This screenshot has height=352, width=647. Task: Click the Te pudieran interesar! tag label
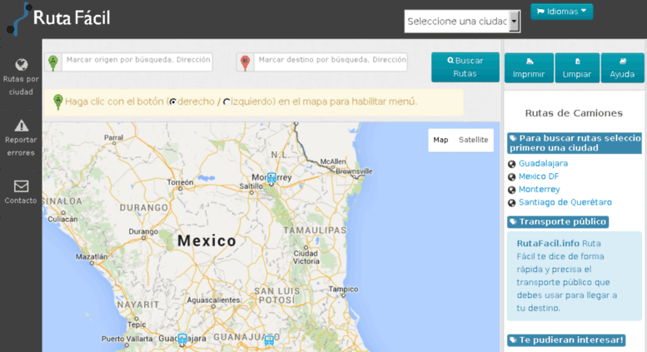[x=566, y=340]
